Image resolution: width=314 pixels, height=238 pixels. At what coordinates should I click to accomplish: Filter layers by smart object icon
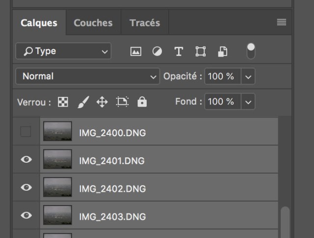223,51
